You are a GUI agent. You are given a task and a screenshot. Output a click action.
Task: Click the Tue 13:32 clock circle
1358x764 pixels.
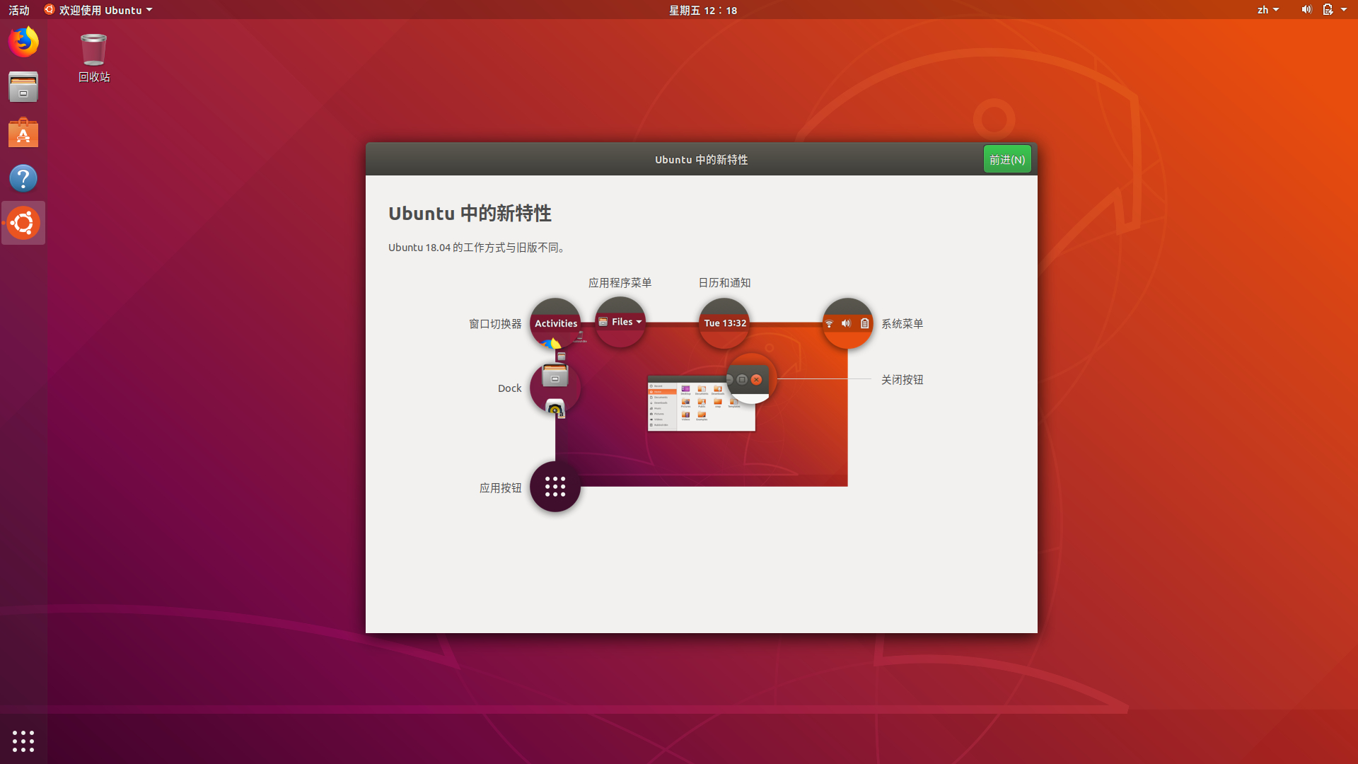tap(724, 323)
